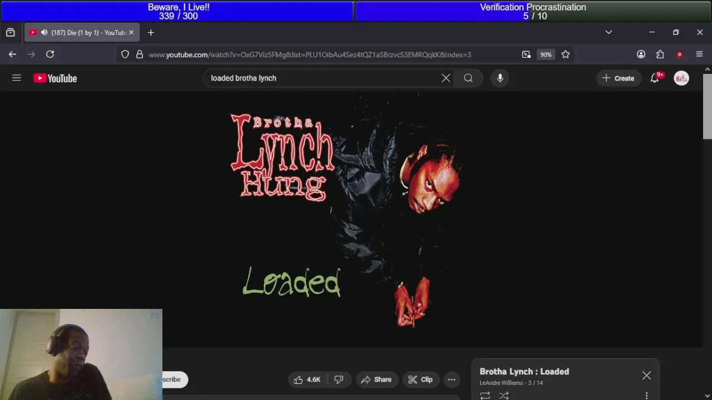Image resolution: width=712 pixels, height=400 pixels.
Task: Open a new browser tab
Action: point(151,33)
